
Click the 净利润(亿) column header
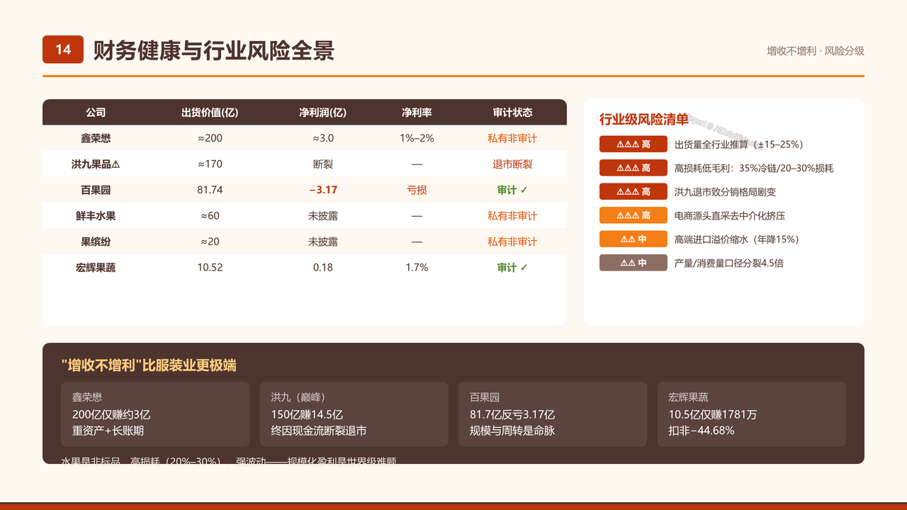(322, 113)
